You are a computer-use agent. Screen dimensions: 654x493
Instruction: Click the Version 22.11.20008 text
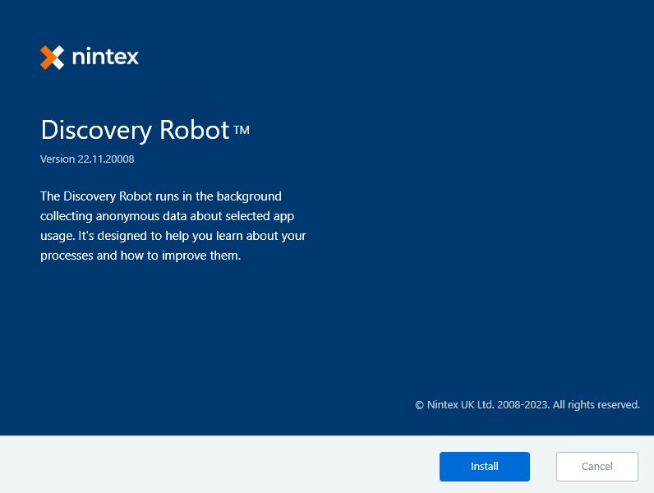(87, 159)
